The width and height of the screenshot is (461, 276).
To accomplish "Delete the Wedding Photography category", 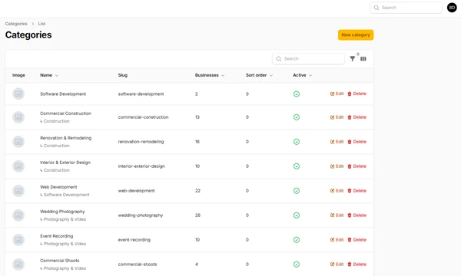I will pos(357,215).
